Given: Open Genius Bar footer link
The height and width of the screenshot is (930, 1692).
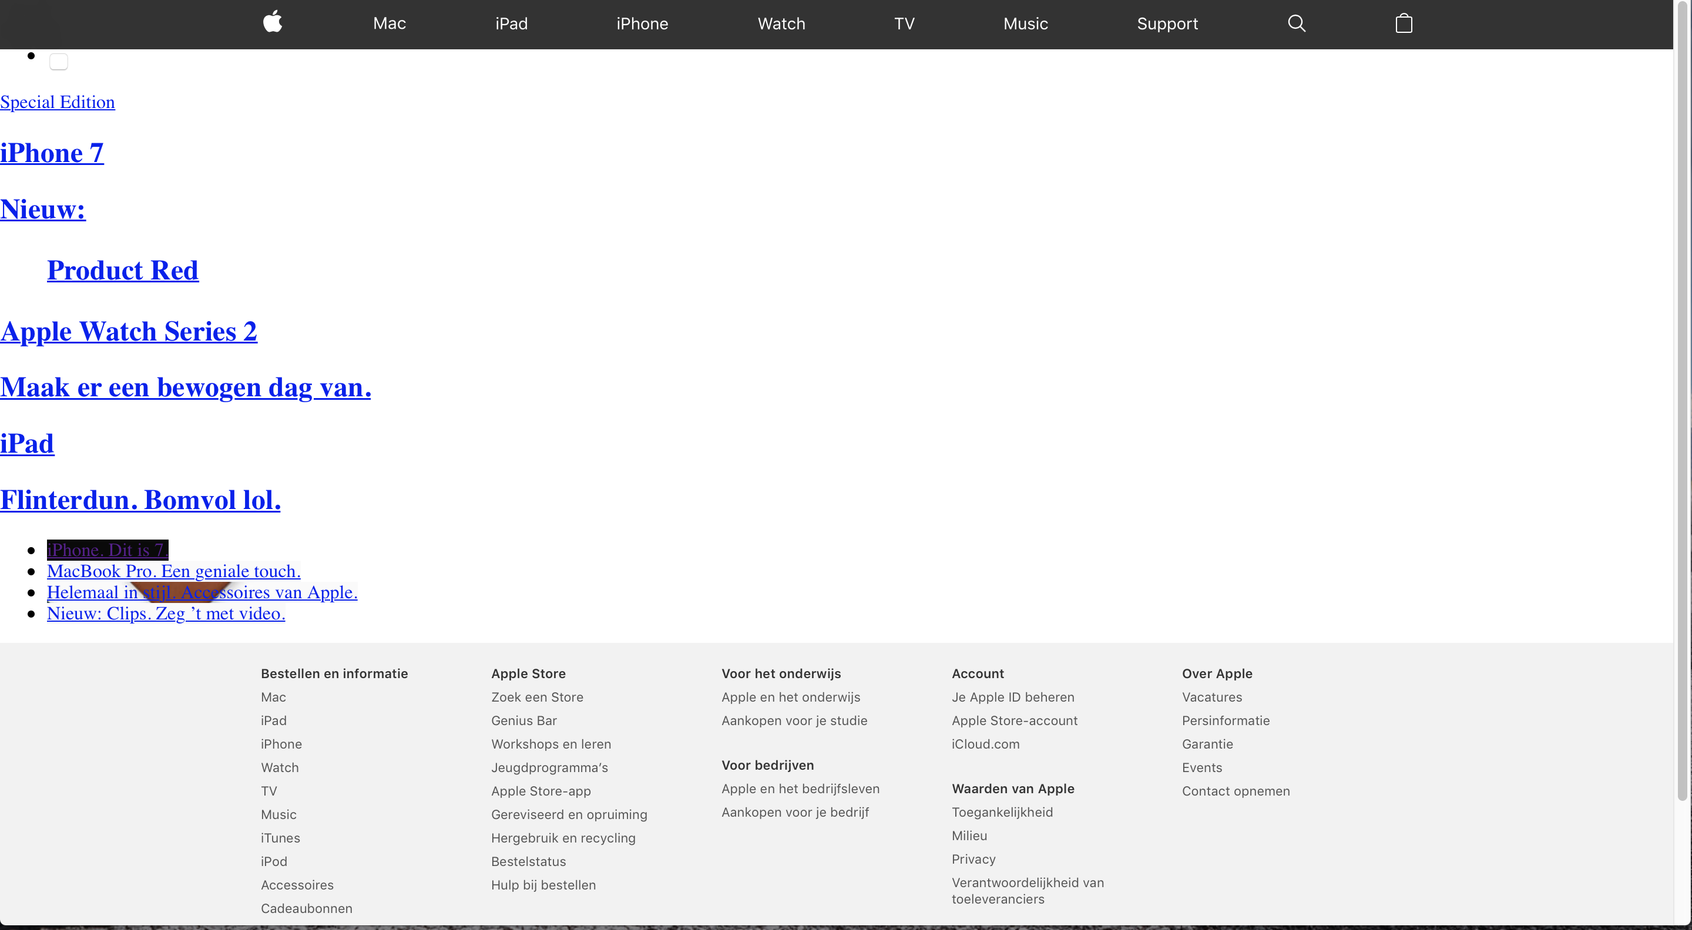Looking at the screenshot, I should point(524,720).
